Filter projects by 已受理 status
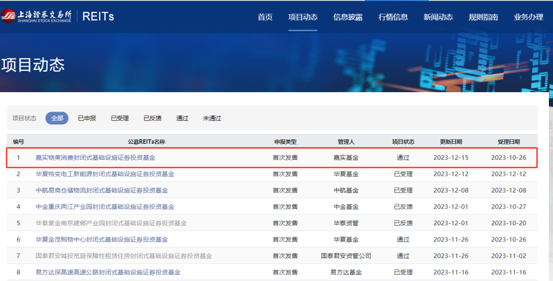553x281 pixels. pyautogui.click(x=120, y=118)
